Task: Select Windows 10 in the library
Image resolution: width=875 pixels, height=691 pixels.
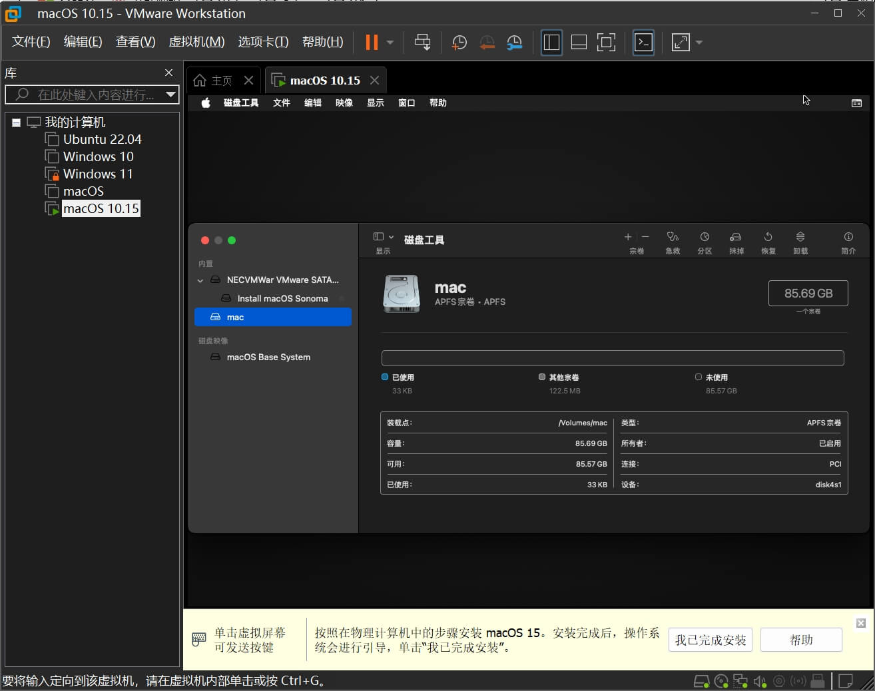Action: (98, 156)
